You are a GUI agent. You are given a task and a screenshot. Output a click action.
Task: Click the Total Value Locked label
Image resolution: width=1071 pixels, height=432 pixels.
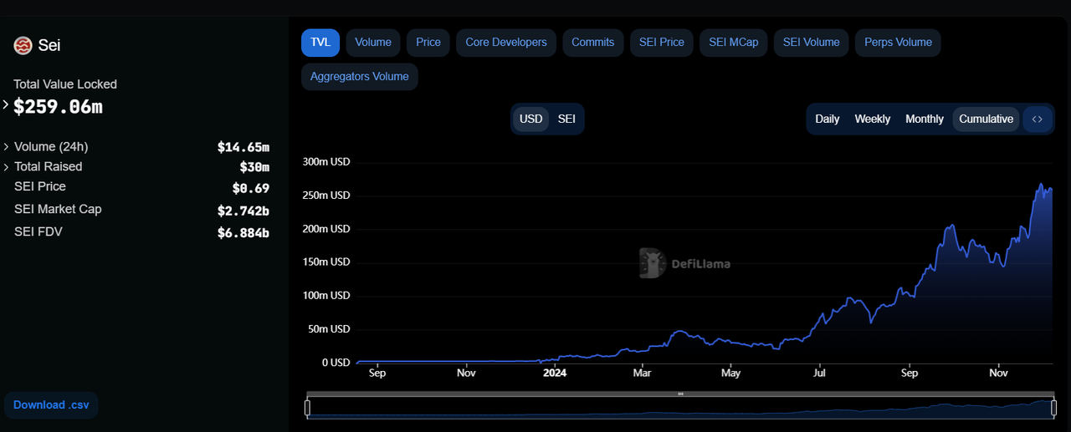click(x=65, y=84)
